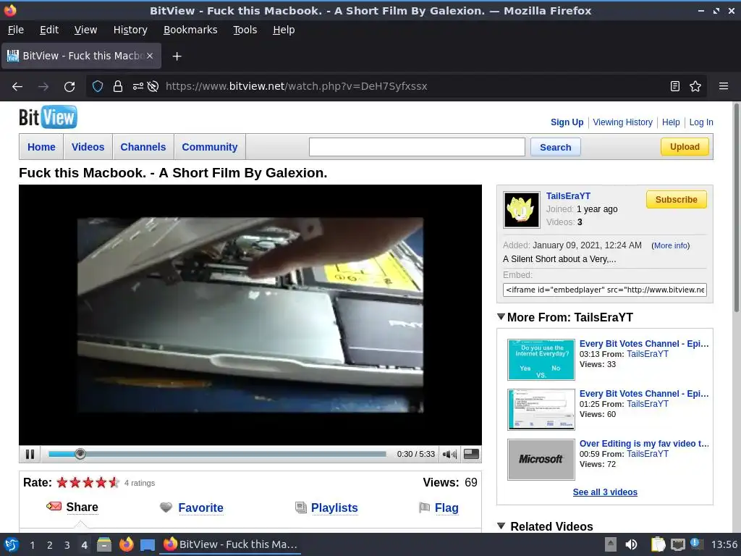Click the taskbar start menu icon
Image resolution: width=741 pixels, height=556 pixels.
pos(12,544)
